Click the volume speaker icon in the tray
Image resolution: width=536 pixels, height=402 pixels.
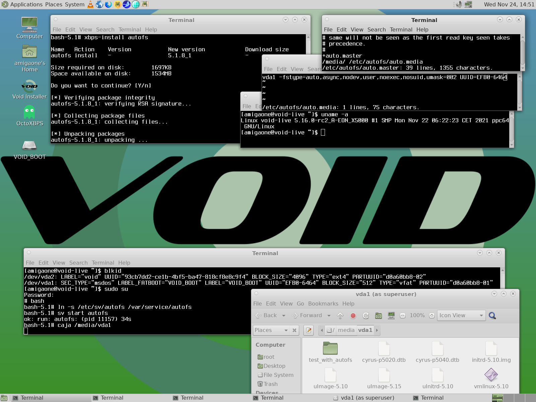458,4
